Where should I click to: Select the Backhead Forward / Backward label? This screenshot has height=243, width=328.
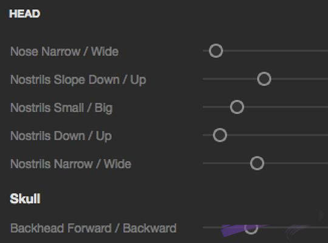tap(94, 228)
